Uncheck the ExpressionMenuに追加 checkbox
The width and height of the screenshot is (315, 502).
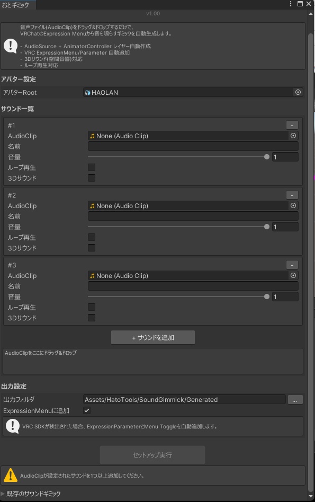click(x=87, y=410)
